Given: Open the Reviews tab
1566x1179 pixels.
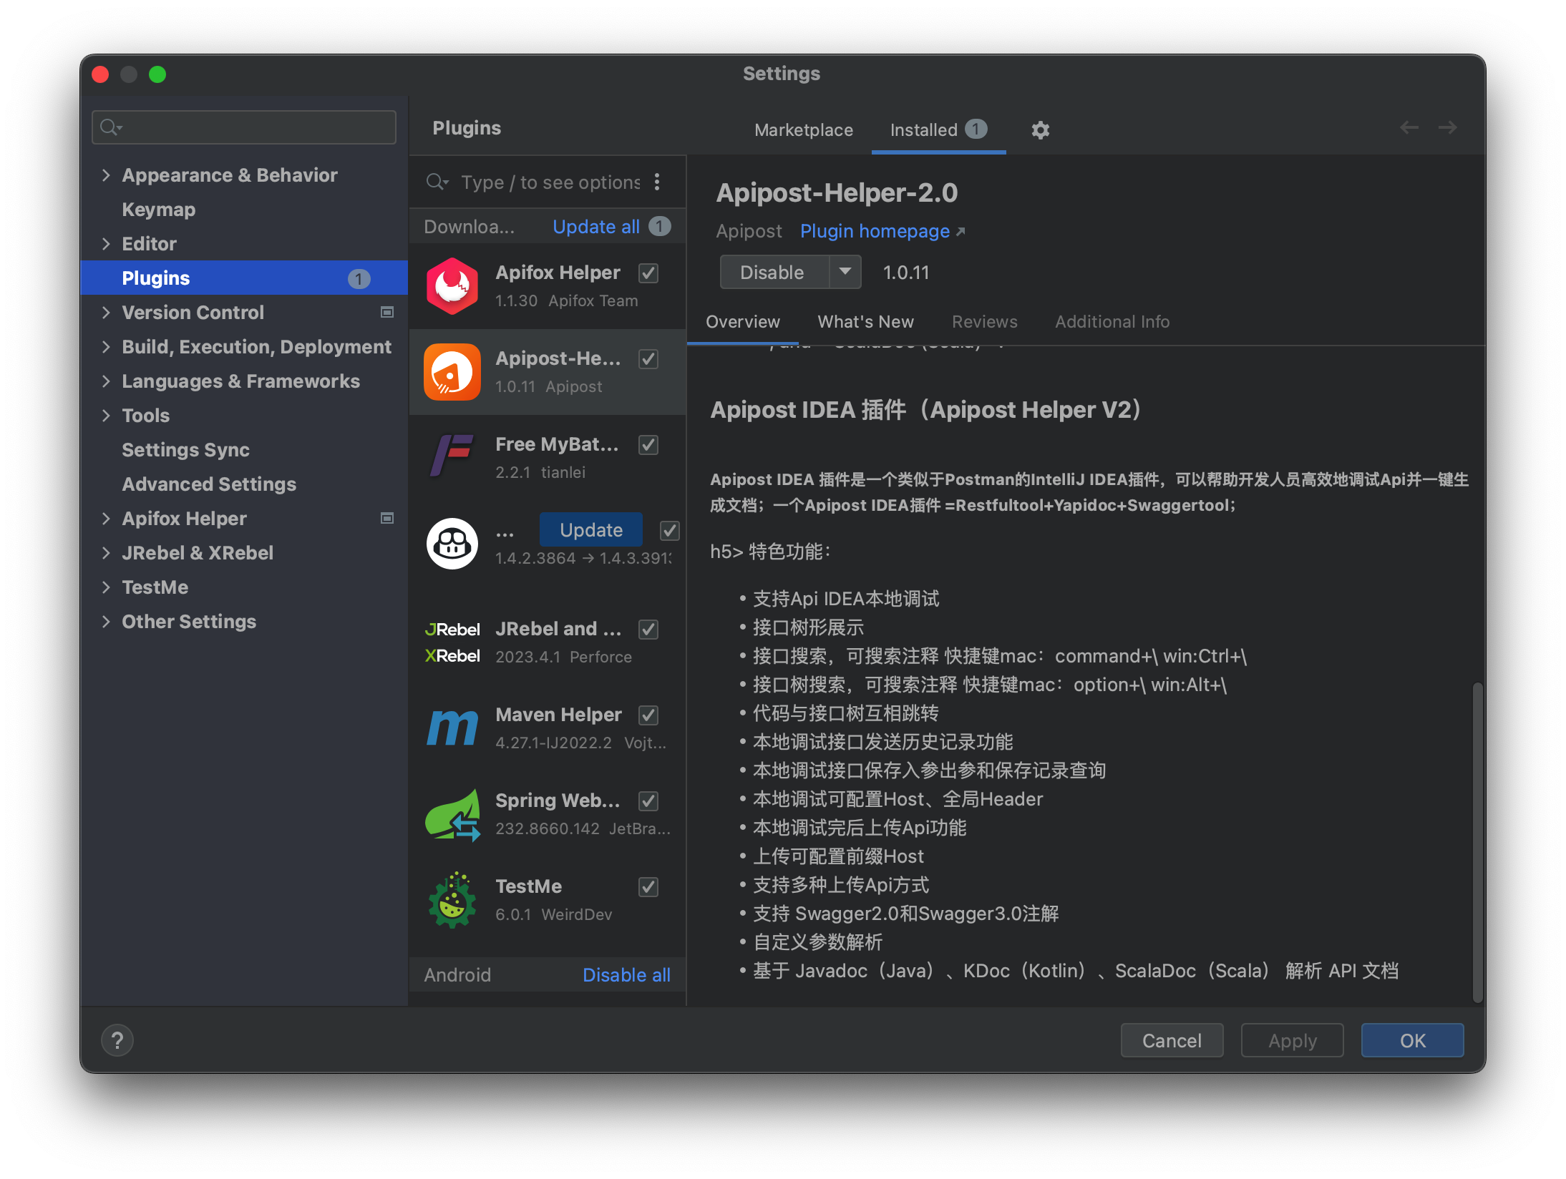Looking at the screenshot, I should [984, 322].
